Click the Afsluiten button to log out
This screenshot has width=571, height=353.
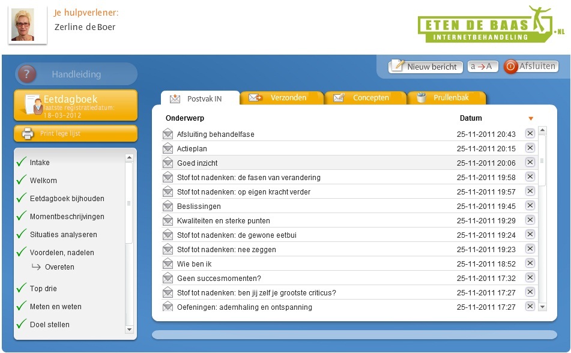[x=531, y=67]
